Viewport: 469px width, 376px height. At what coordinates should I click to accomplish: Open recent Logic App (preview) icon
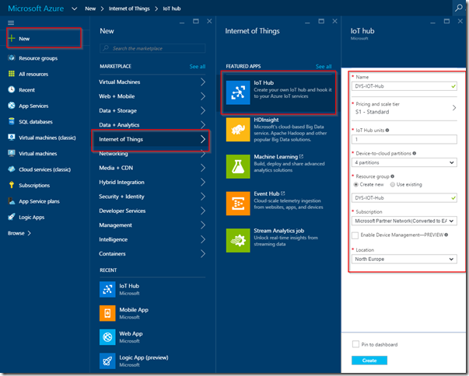point(107,361)
